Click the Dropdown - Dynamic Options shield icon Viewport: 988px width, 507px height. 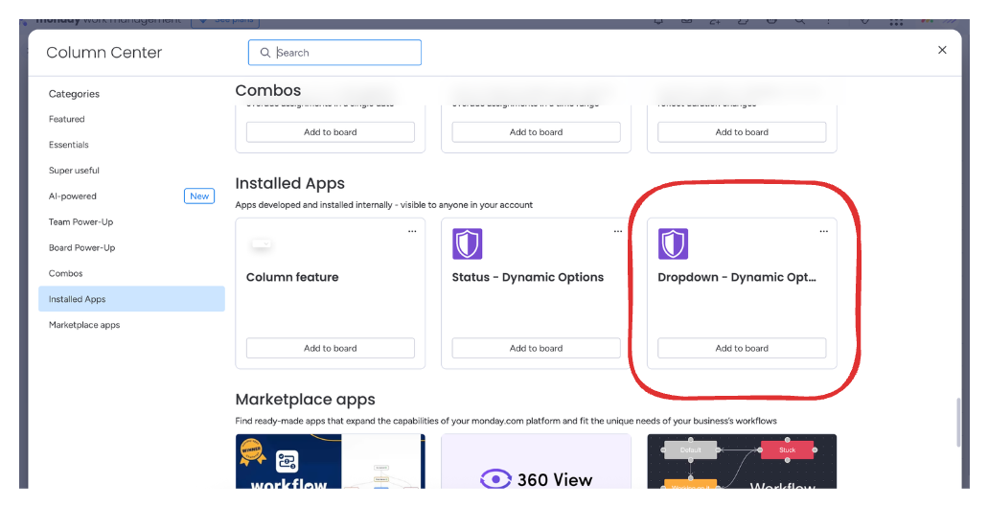pos(673,243)
